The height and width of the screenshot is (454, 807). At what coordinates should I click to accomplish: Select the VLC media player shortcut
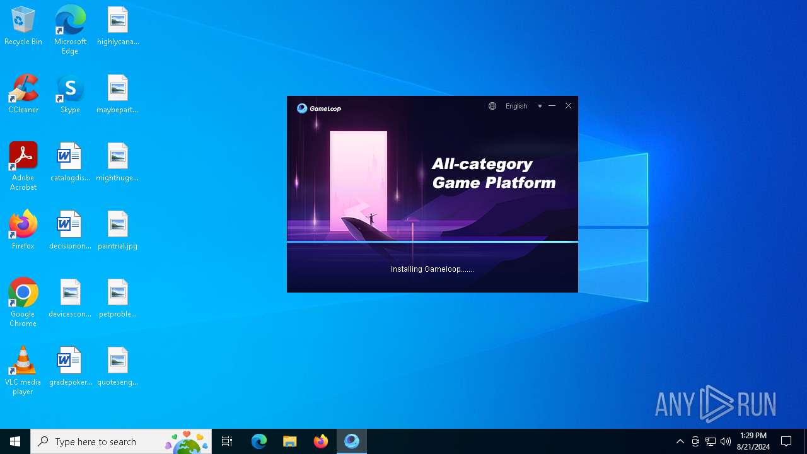23,371
